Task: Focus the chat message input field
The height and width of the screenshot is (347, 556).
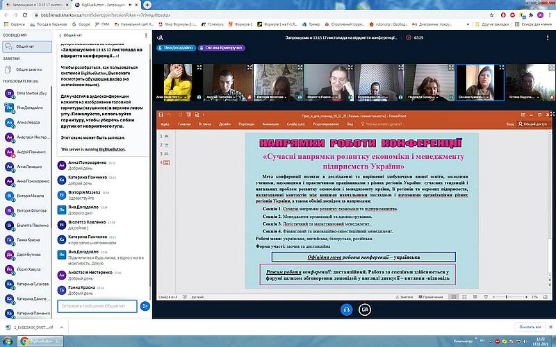Action: (97, 306)
